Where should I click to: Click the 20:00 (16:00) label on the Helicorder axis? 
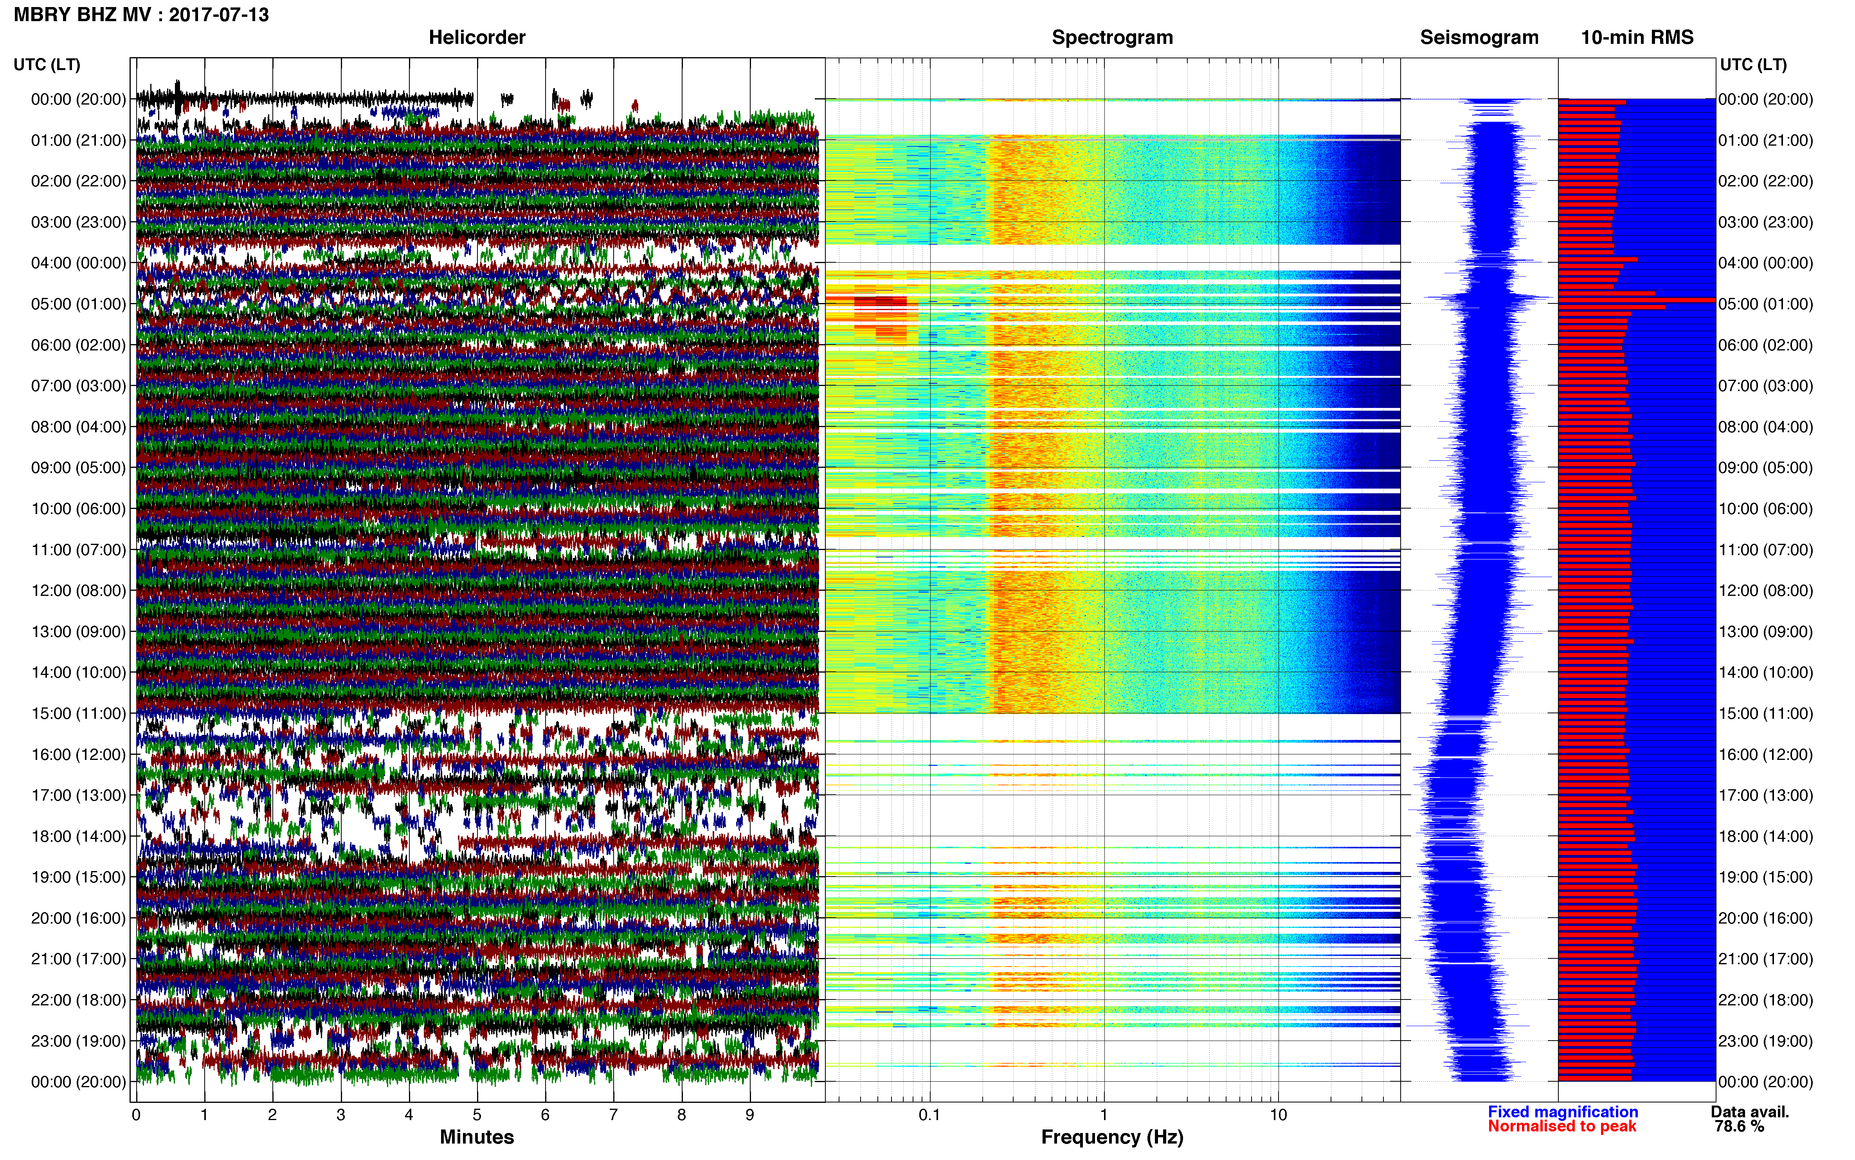[x=78, y=918]
